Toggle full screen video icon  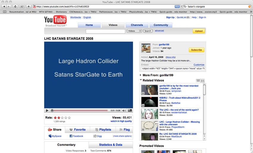coord(130,110)
